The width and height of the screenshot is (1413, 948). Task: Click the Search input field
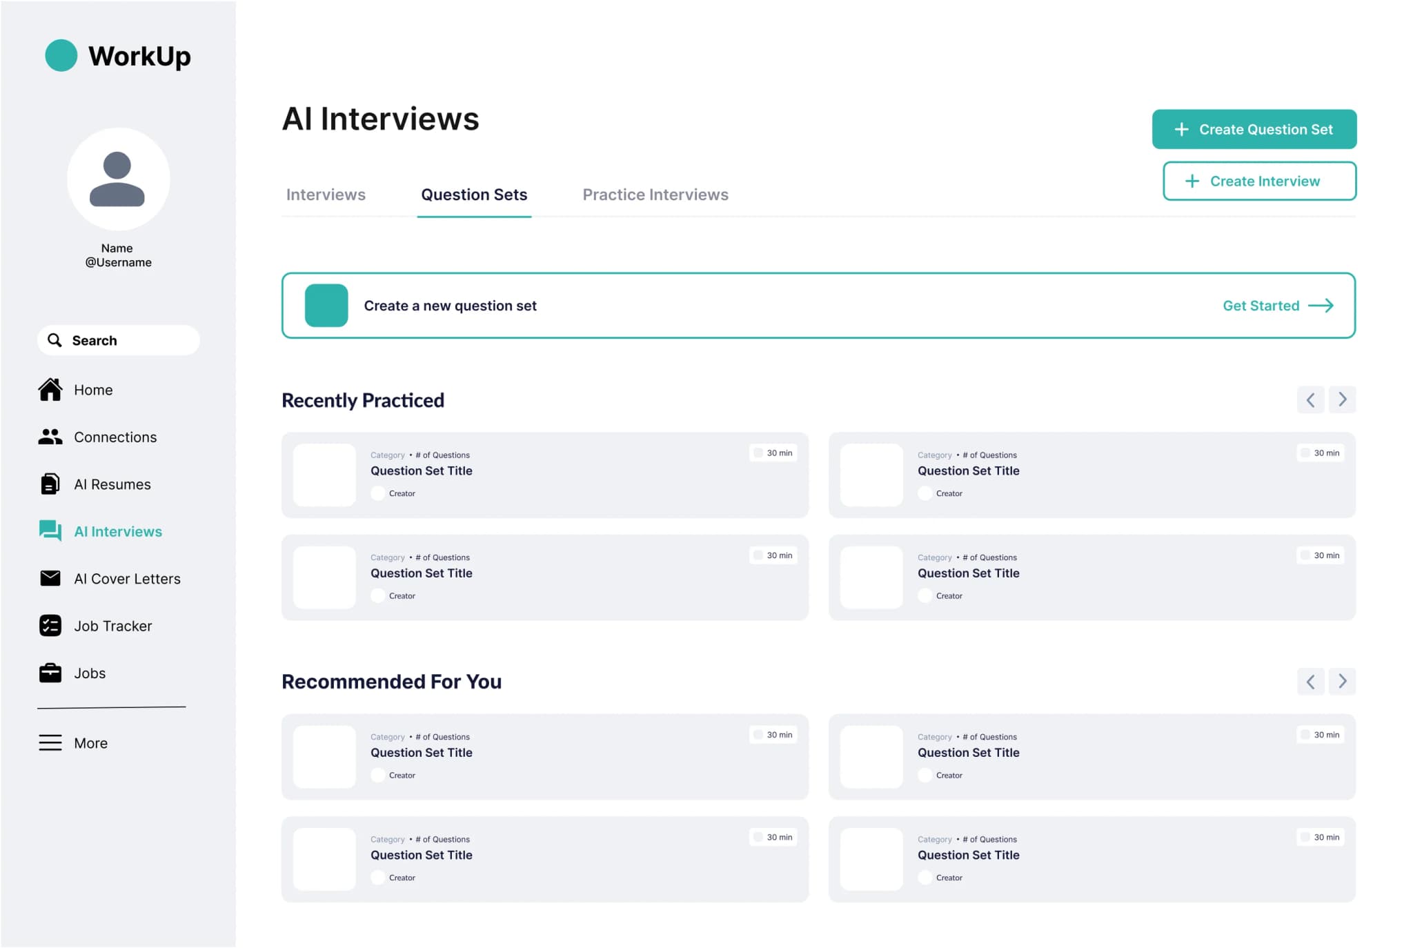click(119, 340)
